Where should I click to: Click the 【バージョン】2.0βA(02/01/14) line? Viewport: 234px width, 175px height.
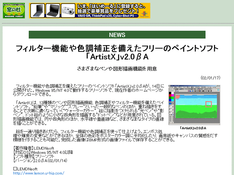[40, 161]
